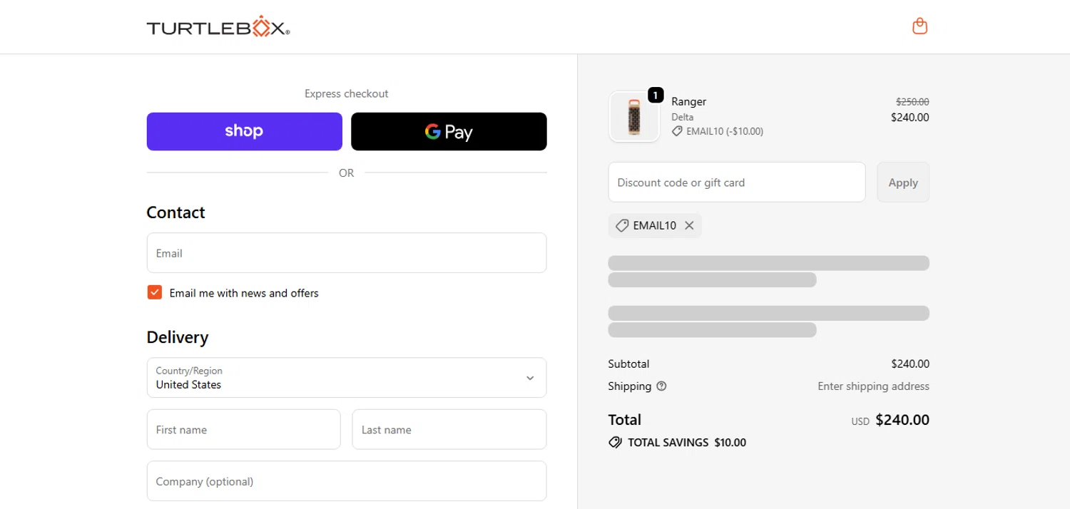This screenshot has width=1070, height=509.
Task: Select the Last name field
Action: point(449,429)
